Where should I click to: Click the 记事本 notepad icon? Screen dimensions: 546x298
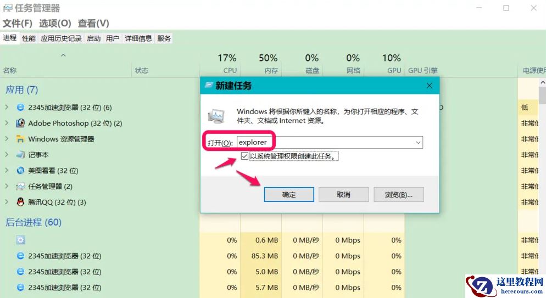coord(20,155)
